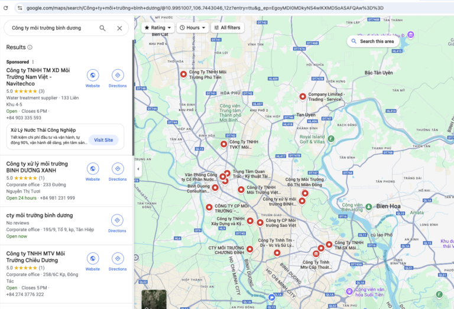This screenshot has height=309, width=454.
Task: Select Công ty CP Môi trường Sao Việt pin
Action: pos(260,223)
